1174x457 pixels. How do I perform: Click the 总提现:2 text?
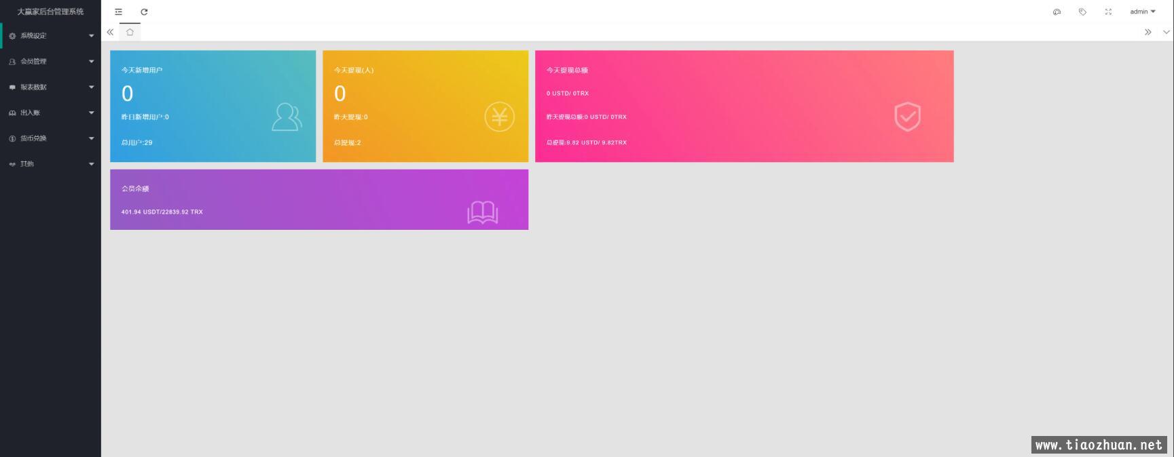click(x=348, y=142)
